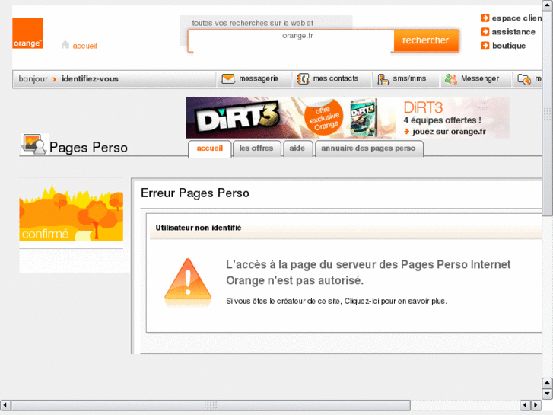Open messagerie in the navigation bar
Screen dimensions: 553x415
pos(259,78)
